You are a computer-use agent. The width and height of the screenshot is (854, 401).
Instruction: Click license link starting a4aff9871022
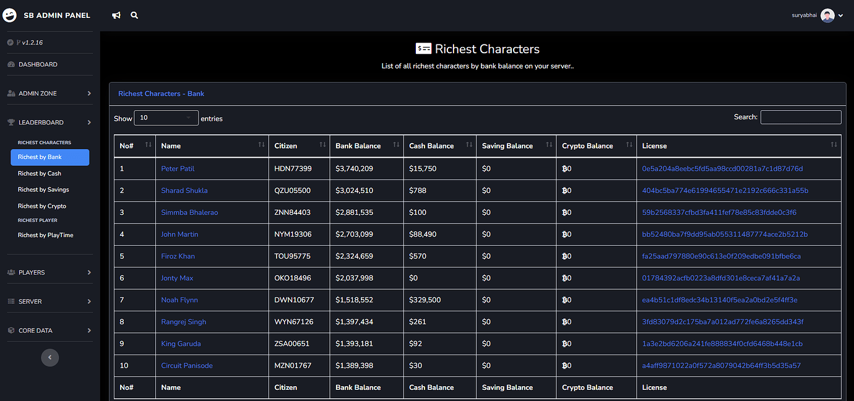[x=722, y=366]
